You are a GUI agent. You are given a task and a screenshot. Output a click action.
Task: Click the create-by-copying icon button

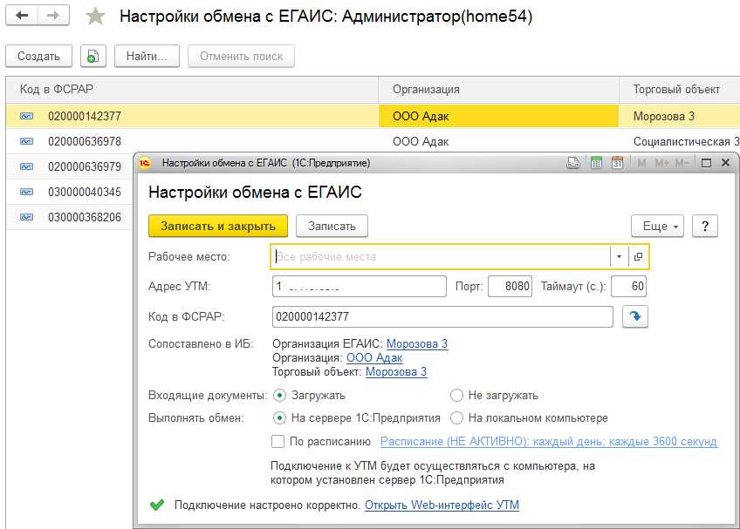[93, 56]
